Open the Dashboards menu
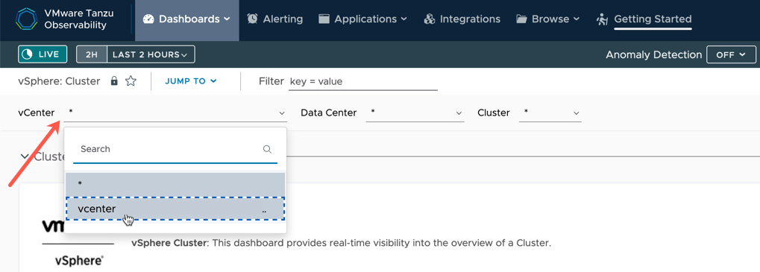 click(x=187, y=19)
